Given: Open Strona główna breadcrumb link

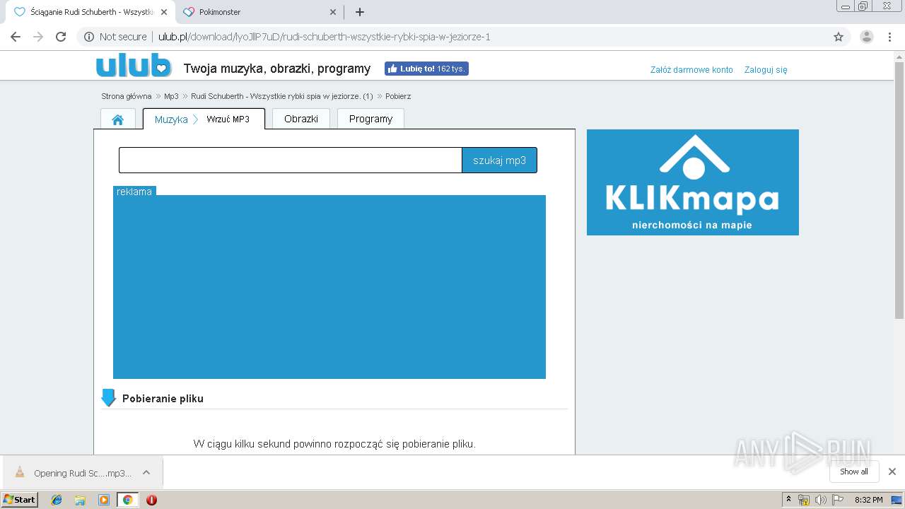Looking at the screenshot, I should pyautogui.click(x=127, y=96).
